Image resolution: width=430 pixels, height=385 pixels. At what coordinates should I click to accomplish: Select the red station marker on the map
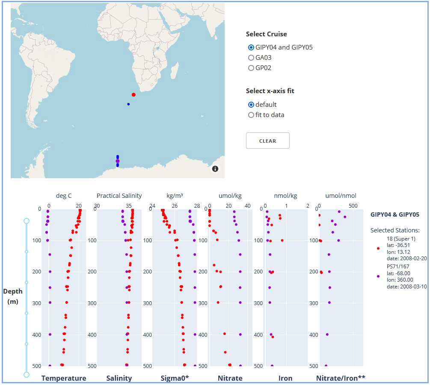tap(133, 95)
